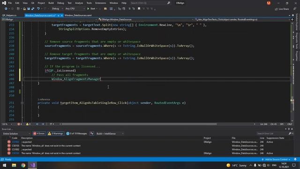Click the error icon of the first CS1002 row
Viewport: 300px width, 169px height.
tap(9, 142)
